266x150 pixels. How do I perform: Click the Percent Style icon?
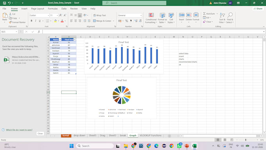click(127, 21)
